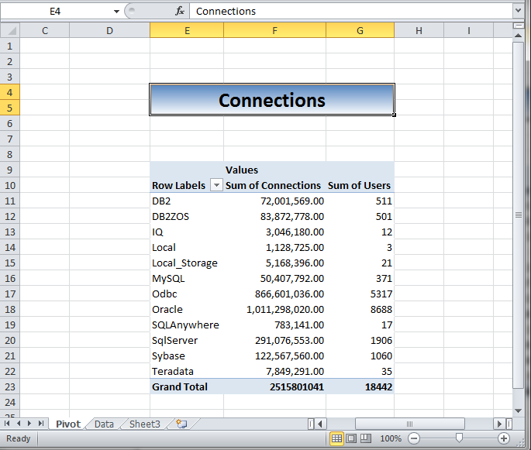Click the zoom slider handle
This screenshot has height=450, width=531.
click(459, 438)
